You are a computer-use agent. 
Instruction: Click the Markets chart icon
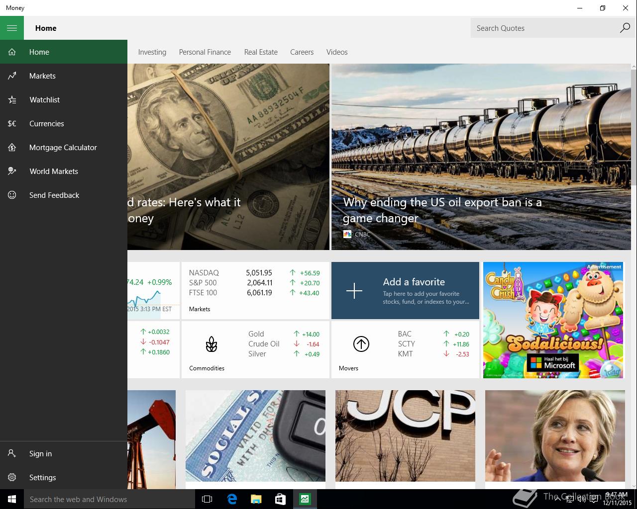[12, 76]
